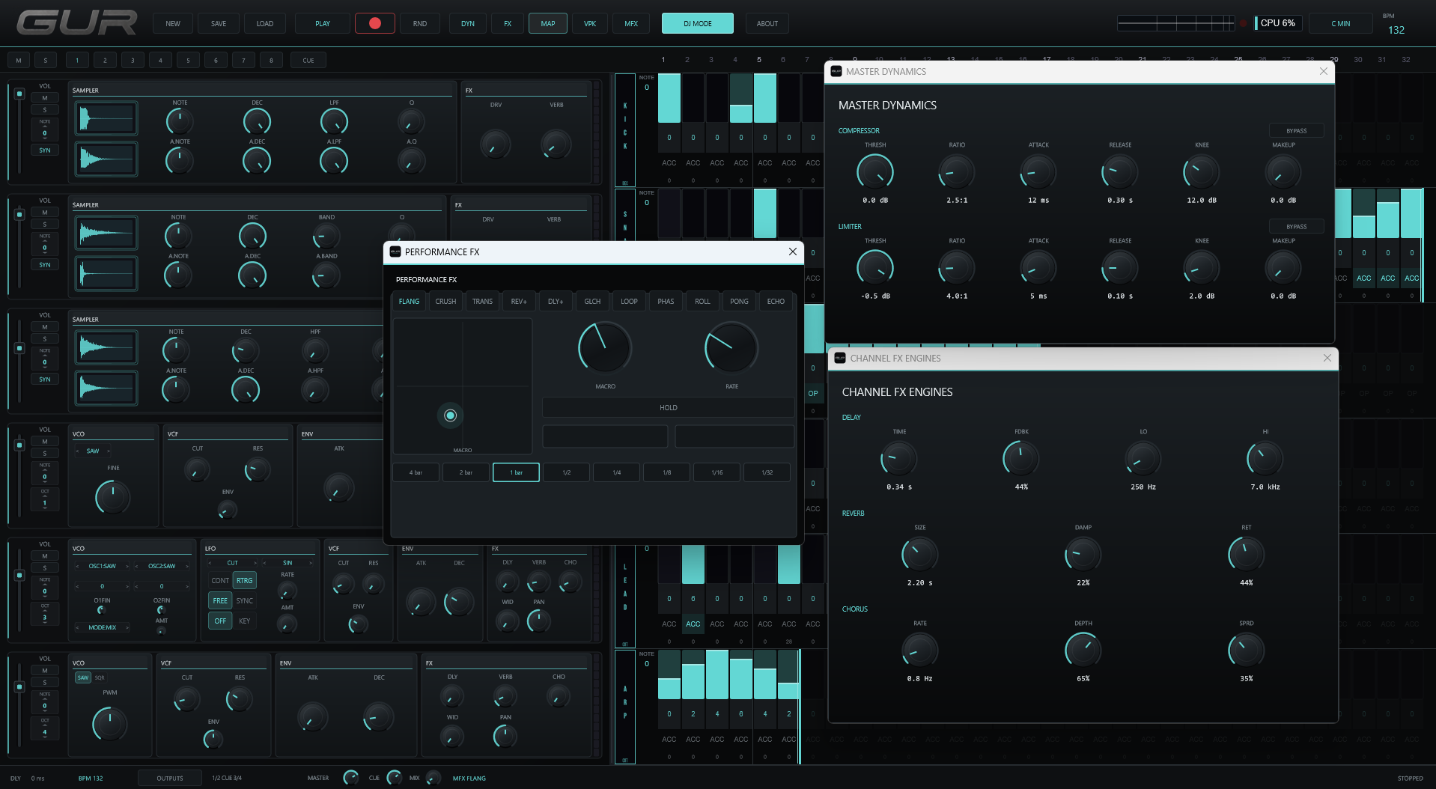Screen dimensions: 1436x789
Task: Toggle limiter BYPASS button
Action: (x=1297, y=227)
